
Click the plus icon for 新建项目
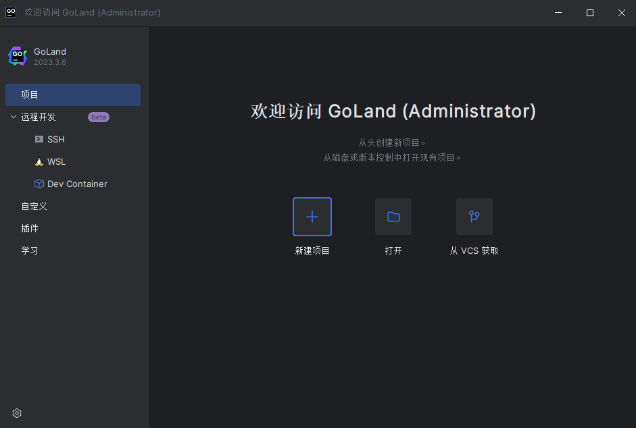pos(312,217)
